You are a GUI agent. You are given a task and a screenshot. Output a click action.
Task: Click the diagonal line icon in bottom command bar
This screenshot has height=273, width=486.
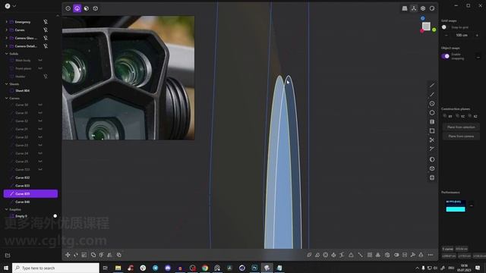click(x=360, y=255)
